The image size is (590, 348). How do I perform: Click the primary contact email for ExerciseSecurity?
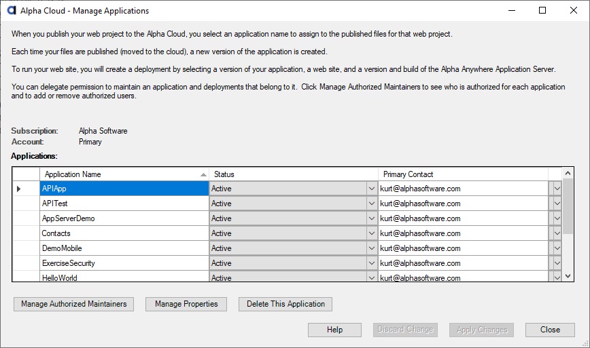(420, 263)
